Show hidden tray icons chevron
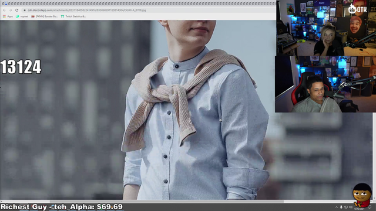Viewport: 376px width, 211px height. pyautogui.click(x=337, y=207)
